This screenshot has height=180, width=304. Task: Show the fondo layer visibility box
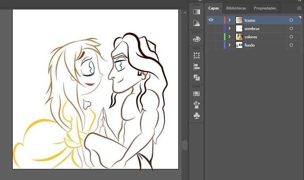211,45
